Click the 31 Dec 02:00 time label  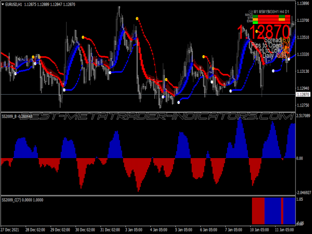(x=110, y=230)
